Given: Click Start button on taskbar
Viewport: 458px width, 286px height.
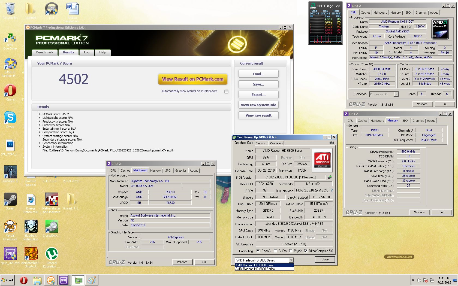Looking at the screenshot, I should tap(7, 280).
